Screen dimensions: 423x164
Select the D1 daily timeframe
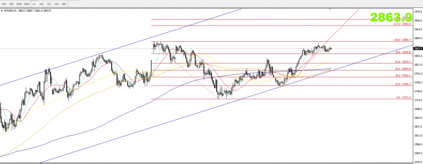click(49, 4)
